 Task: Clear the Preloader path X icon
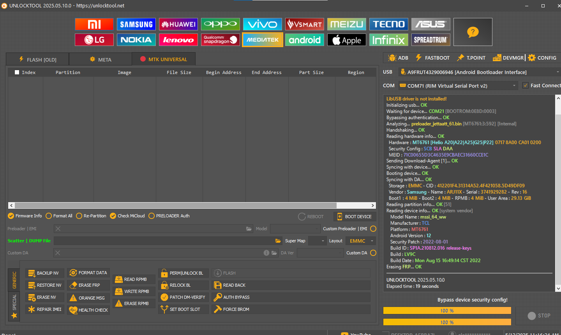58,229
